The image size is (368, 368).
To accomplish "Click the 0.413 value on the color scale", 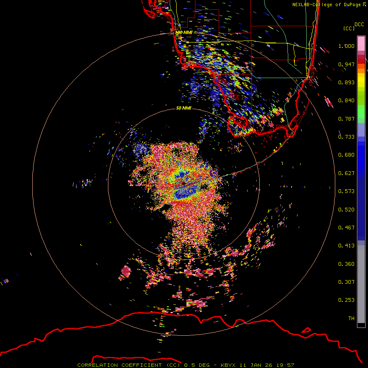I will (346, 246).
